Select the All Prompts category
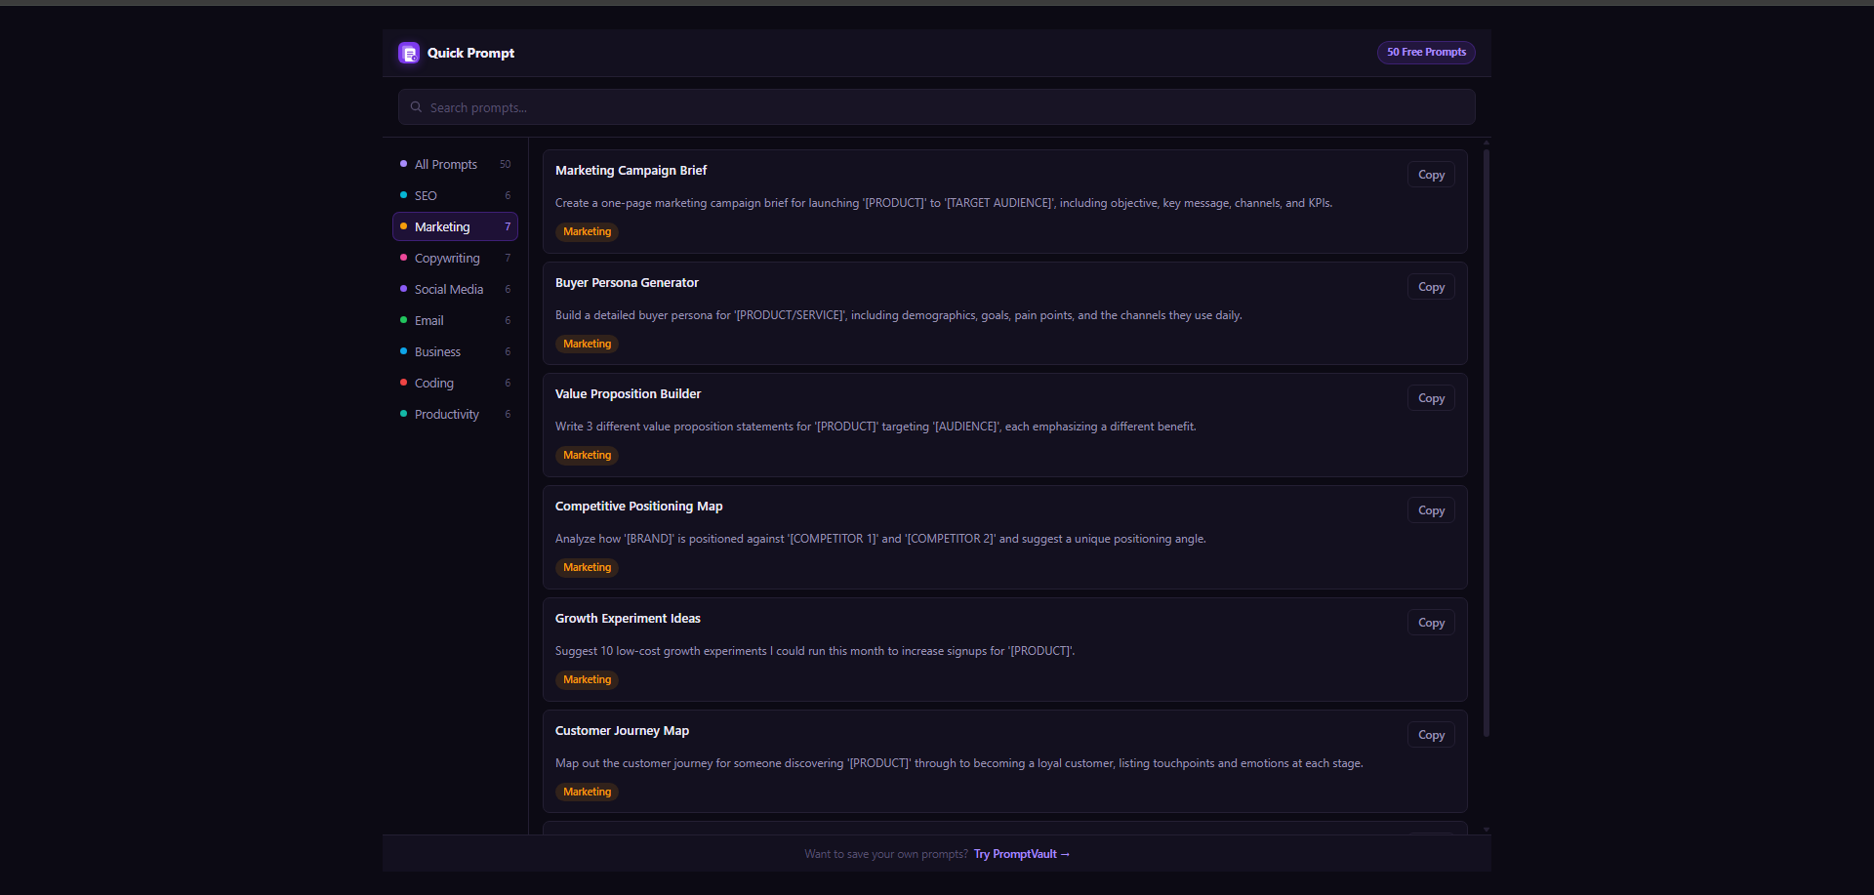Screen dimensions: 1874x895 tap(455, 164)
